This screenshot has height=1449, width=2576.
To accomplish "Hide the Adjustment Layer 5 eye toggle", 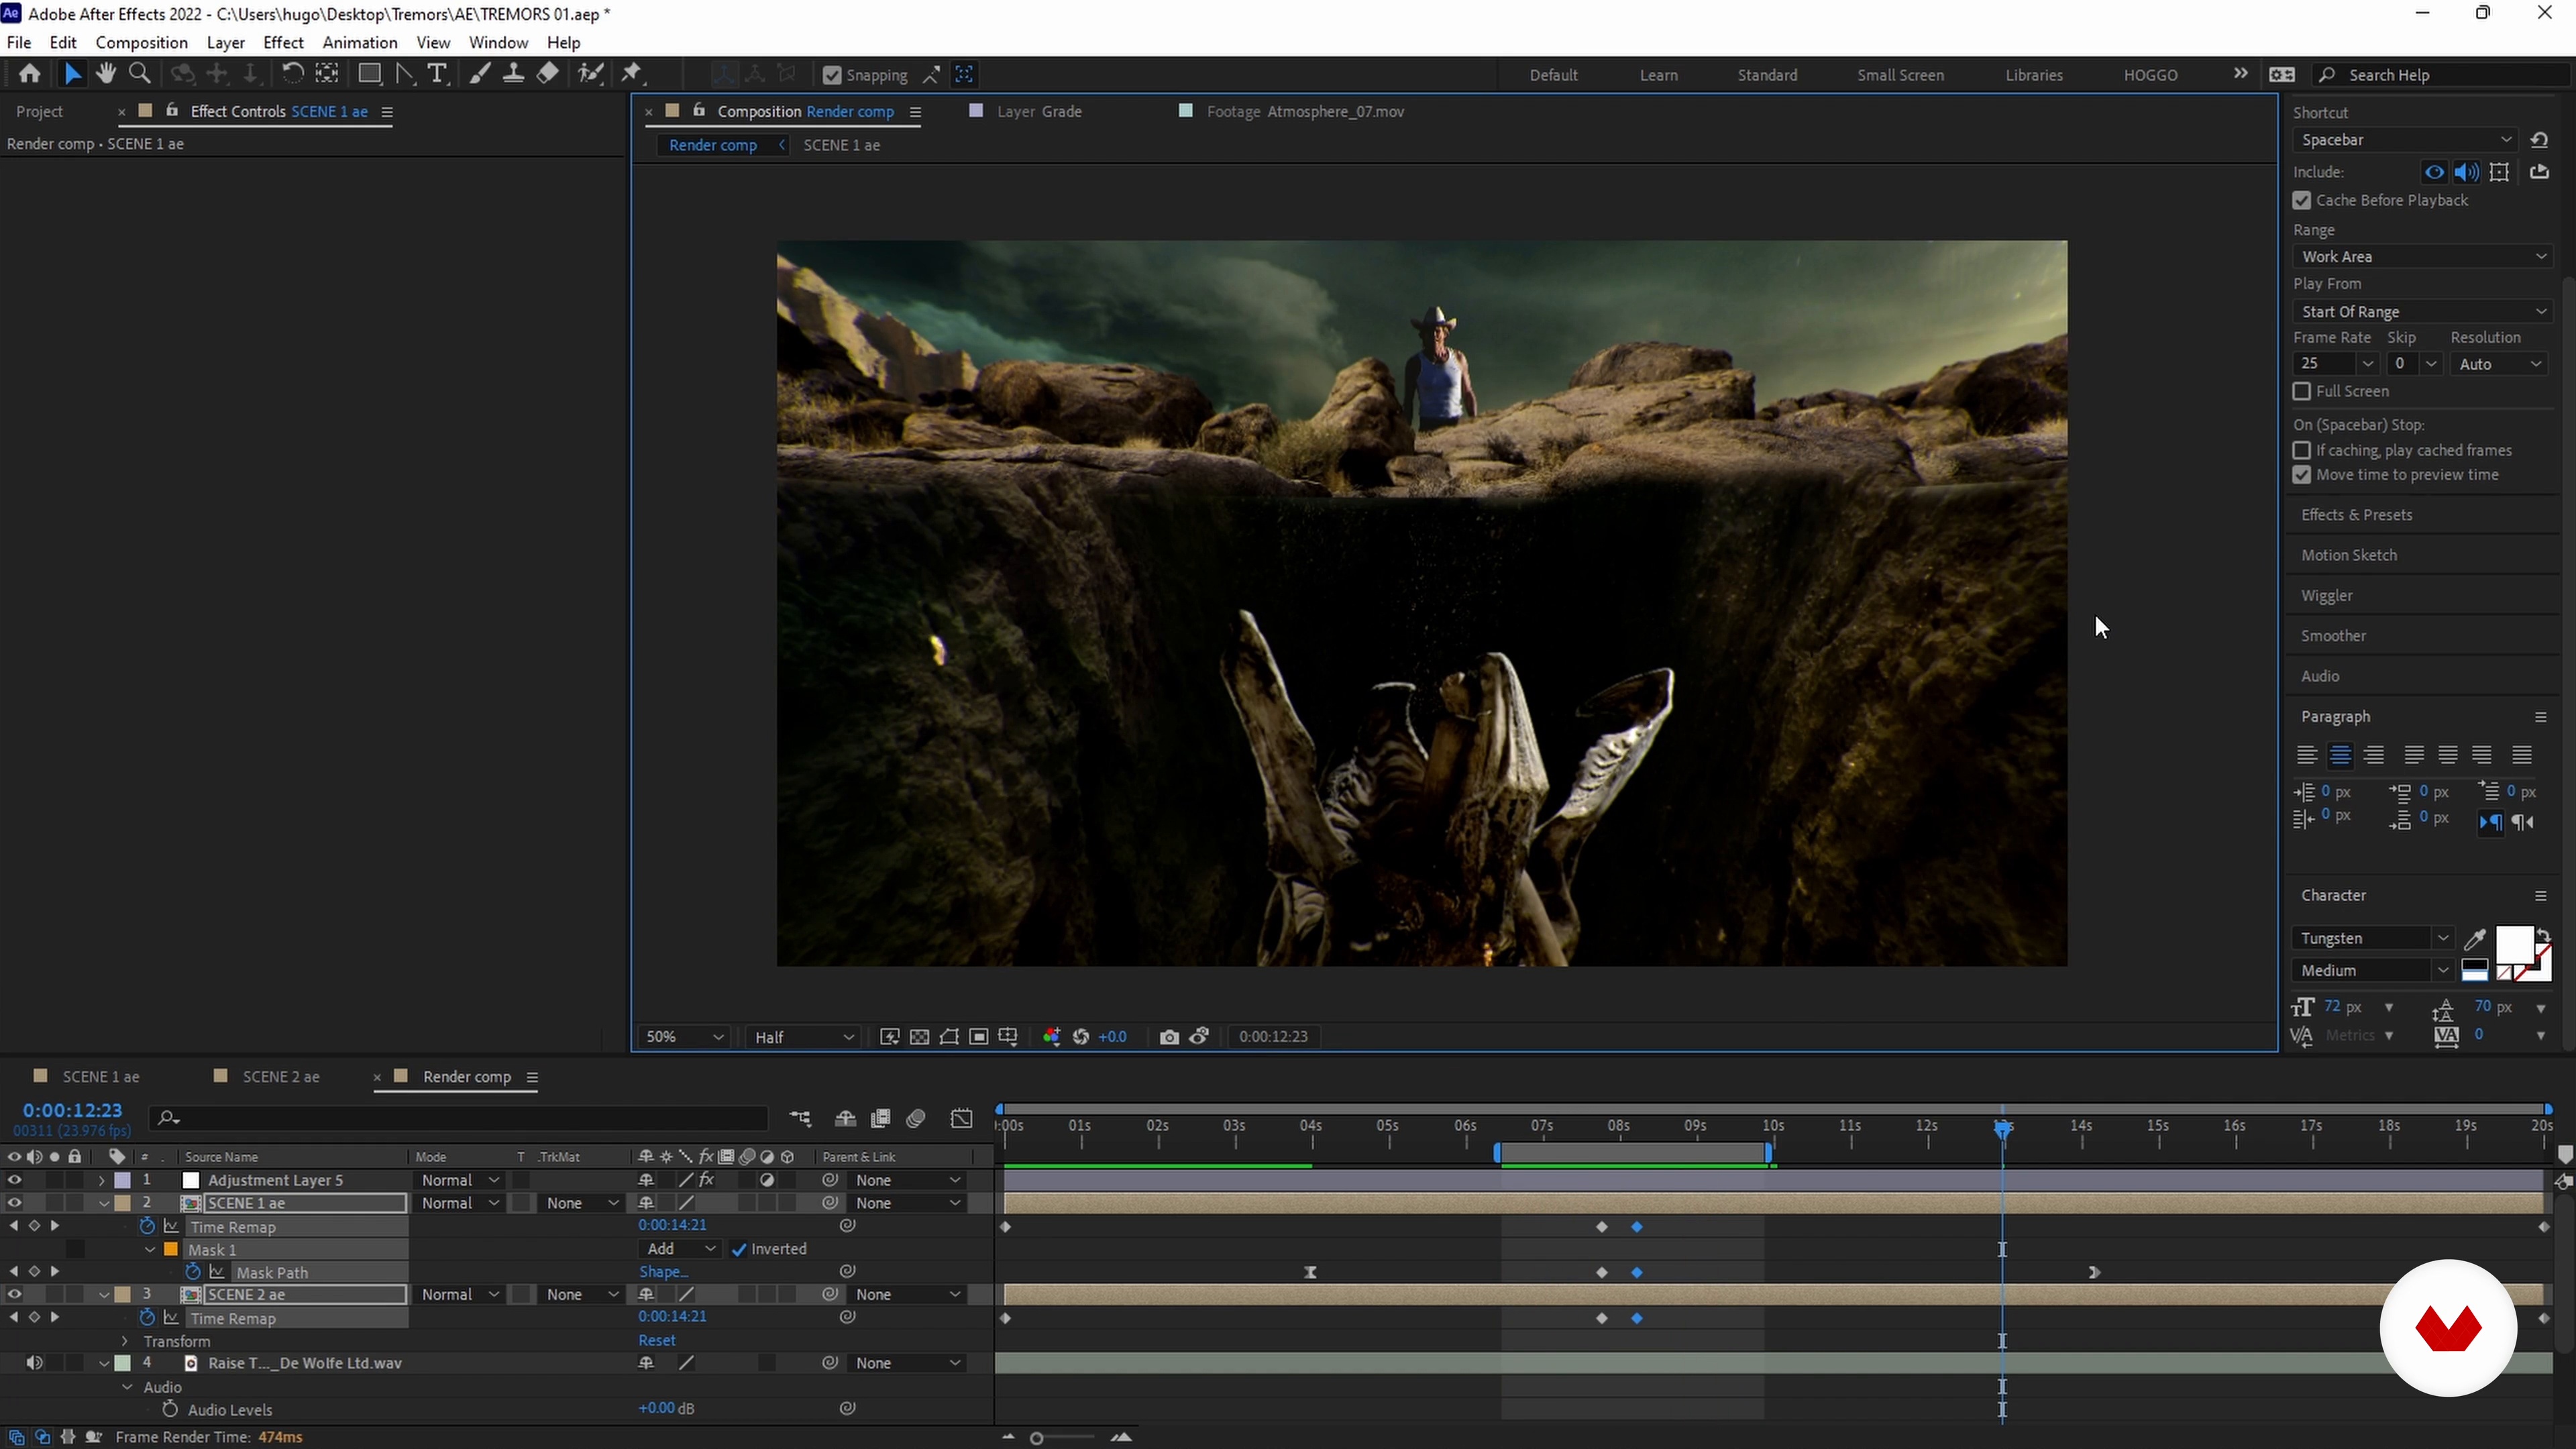I will click(x=14, y=1180).
